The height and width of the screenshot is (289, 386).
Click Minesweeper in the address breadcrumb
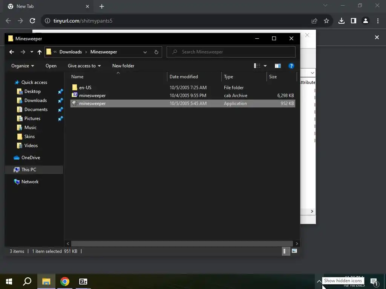[104, 52]
